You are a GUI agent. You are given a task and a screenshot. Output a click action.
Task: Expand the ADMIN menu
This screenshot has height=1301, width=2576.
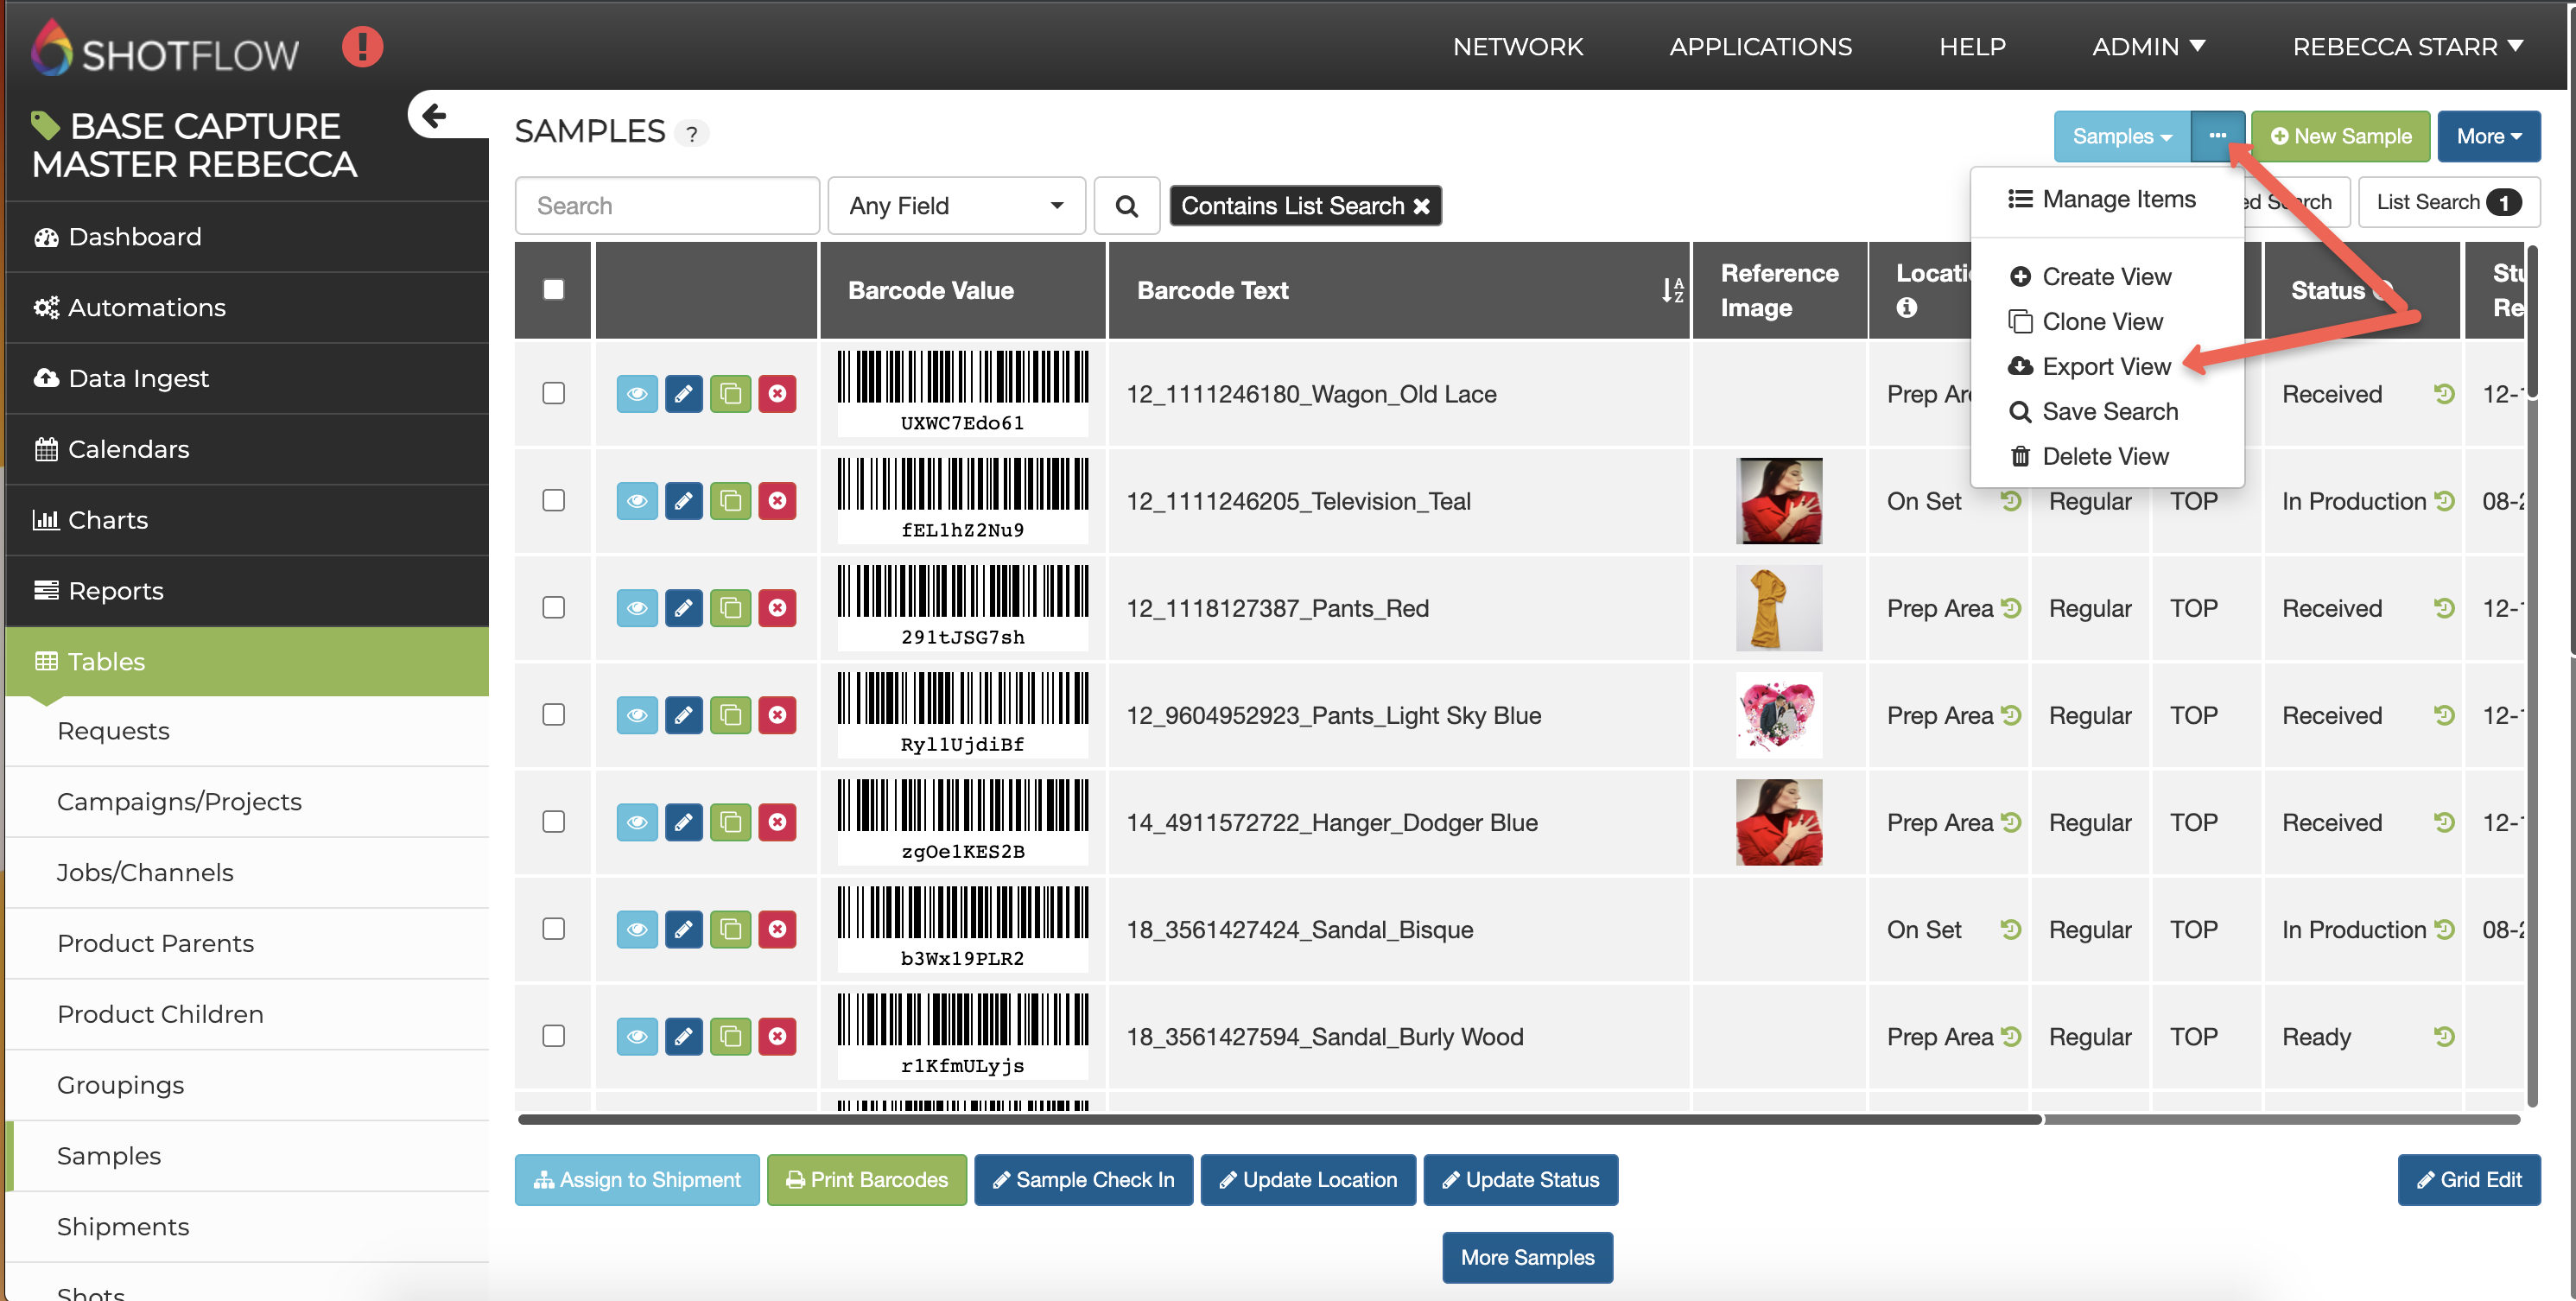coord(2148,47)
